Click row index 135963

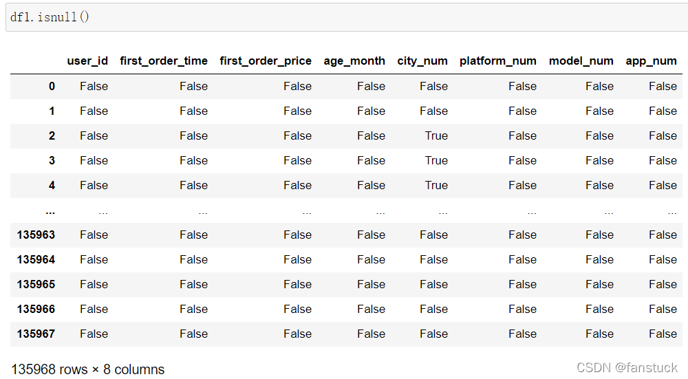coord(36,235)
